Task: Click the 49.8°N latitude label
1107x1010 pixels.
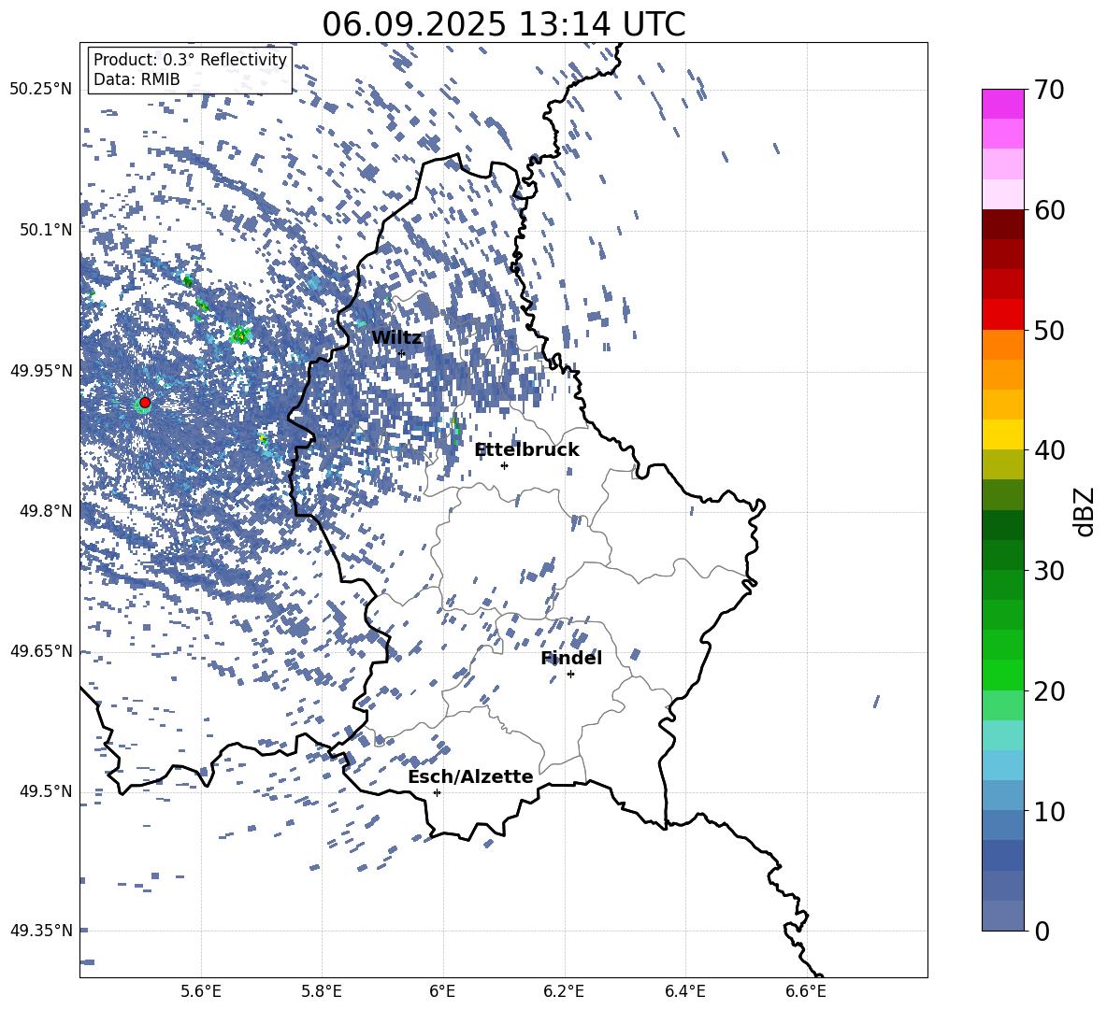Action: tap(46, 510)
